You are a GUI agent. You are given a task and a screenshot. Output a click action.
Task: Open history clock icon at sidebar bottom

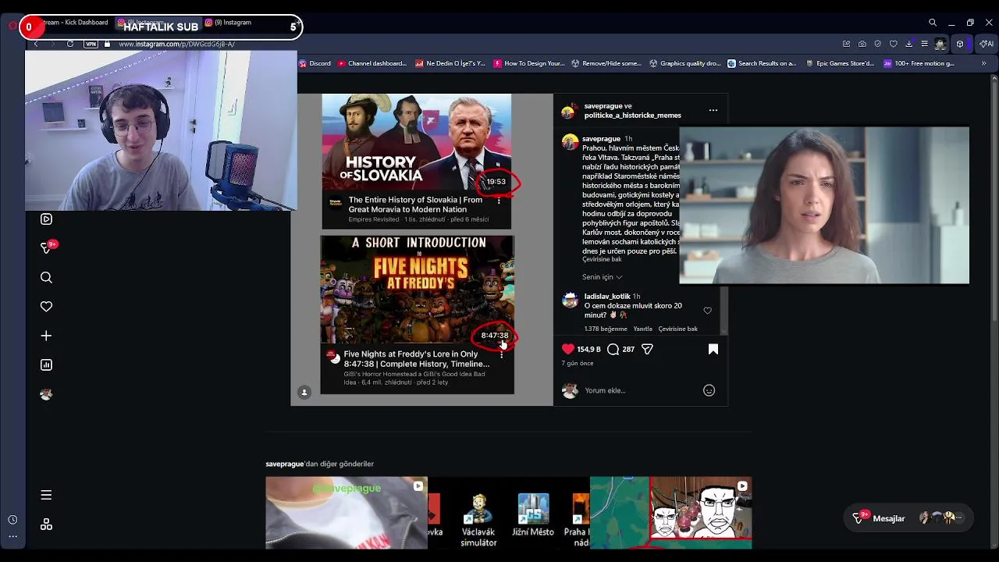[12, 520]
